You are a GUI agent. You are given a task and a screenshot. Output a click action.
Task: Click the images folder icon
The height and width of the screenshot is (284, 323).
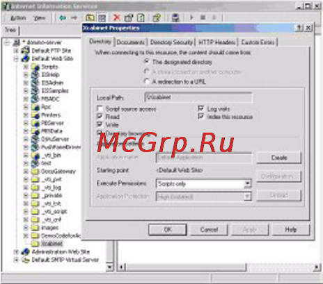[36, 228]
